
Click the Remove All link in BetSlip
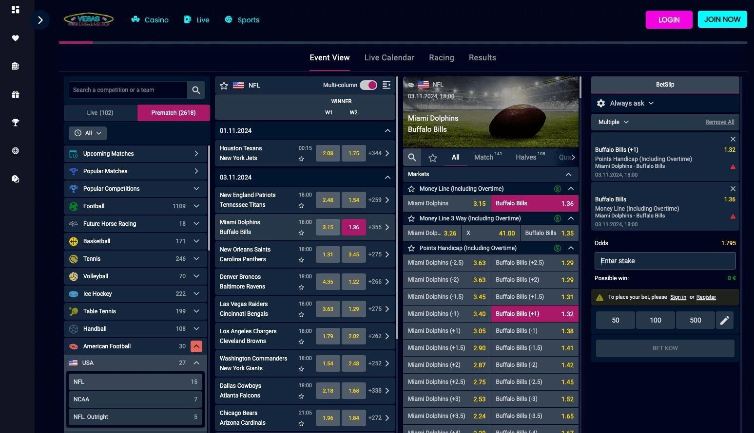pos(719,122)
